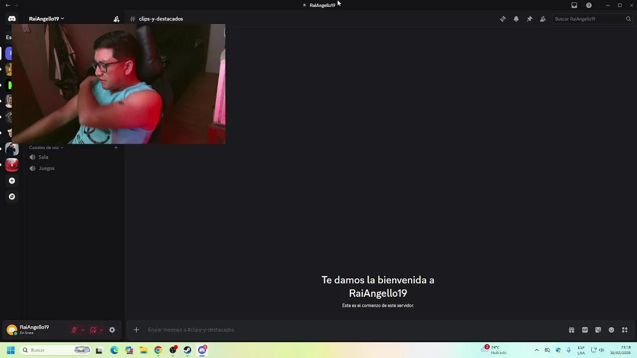Unmute the microphone toggle
This screenshot has height=358, width=637.
(75, 330)
